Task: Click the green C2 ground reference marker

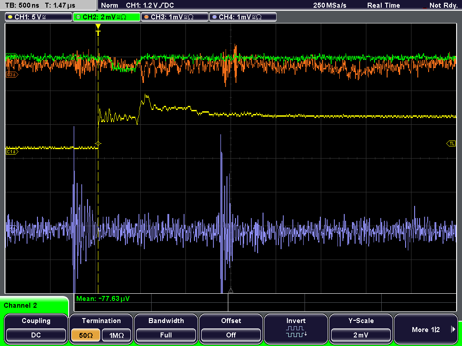Action: pyautogui.click(x=11, y=56)
